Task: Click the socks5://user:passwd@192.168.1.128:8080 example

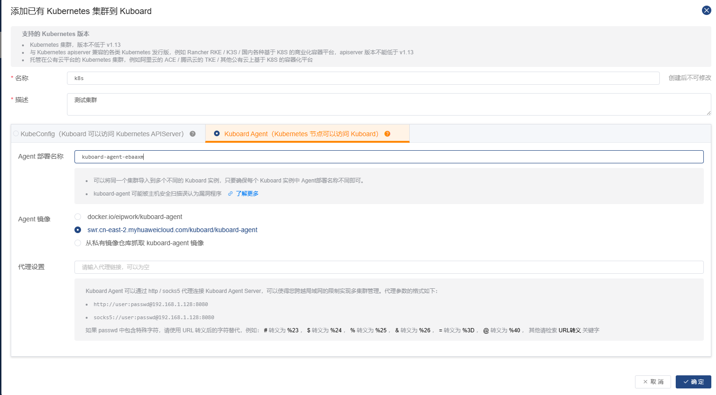Action: pyautogui.click(x=154, y=317)
